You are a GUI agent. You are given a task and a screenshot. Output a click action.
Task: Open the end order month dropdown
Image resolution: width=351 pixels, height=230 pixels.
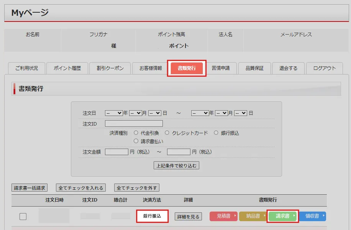pyautogui.click(x=221, y=113)
